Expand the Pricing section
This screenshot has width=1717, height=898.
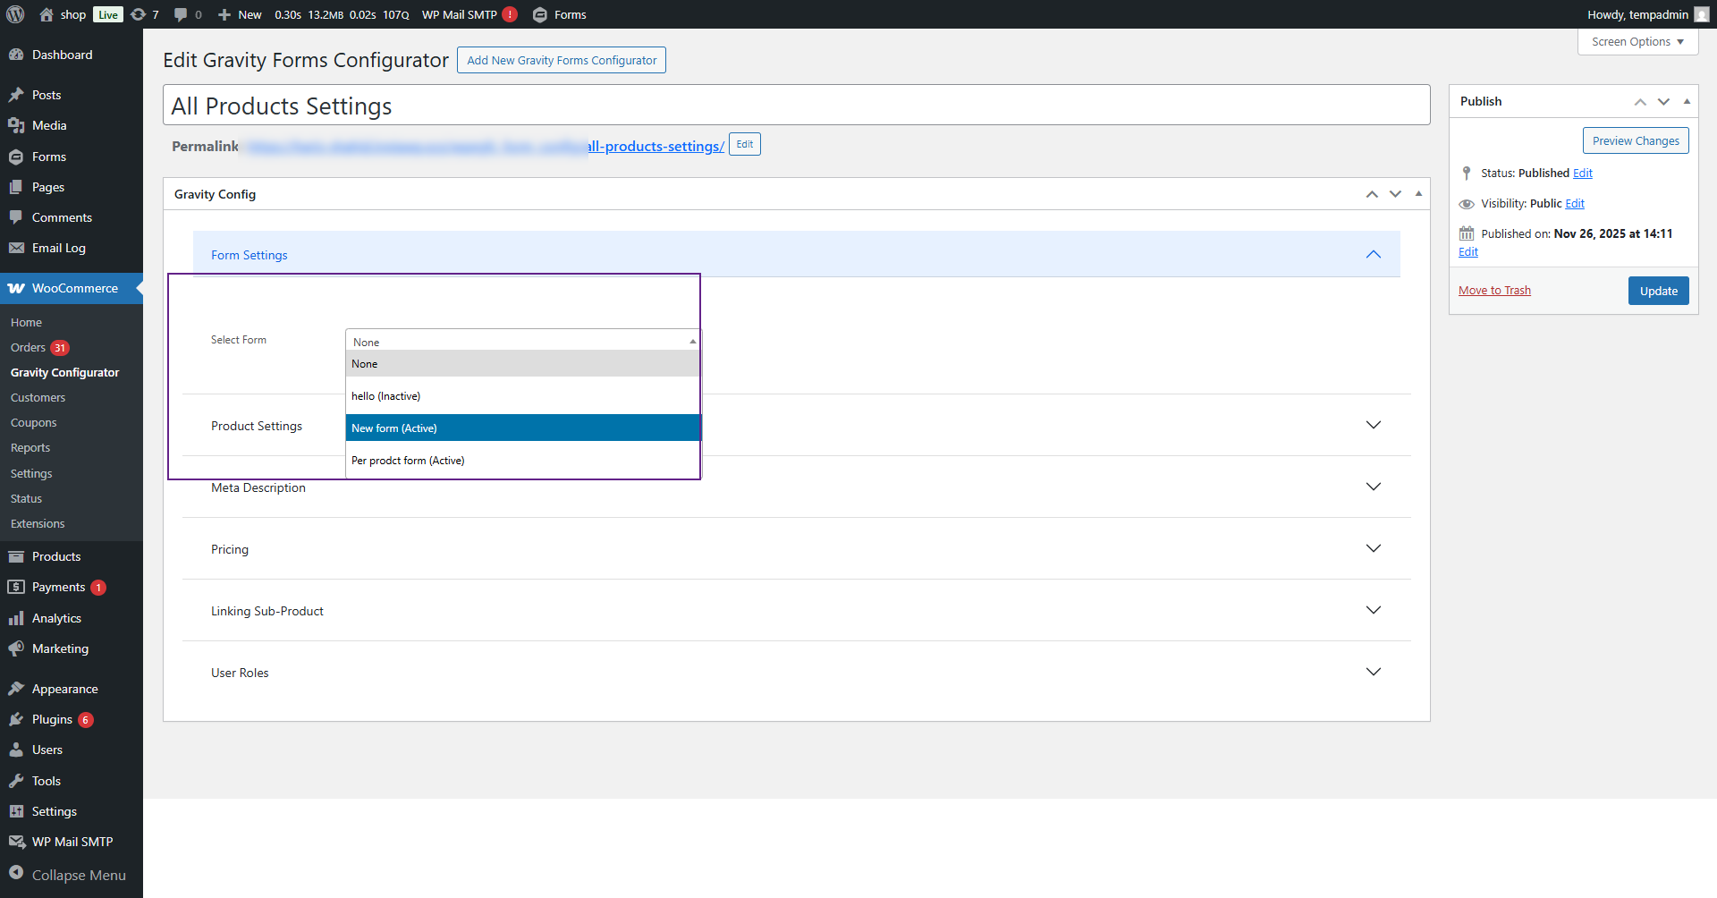coord(1374,548)
